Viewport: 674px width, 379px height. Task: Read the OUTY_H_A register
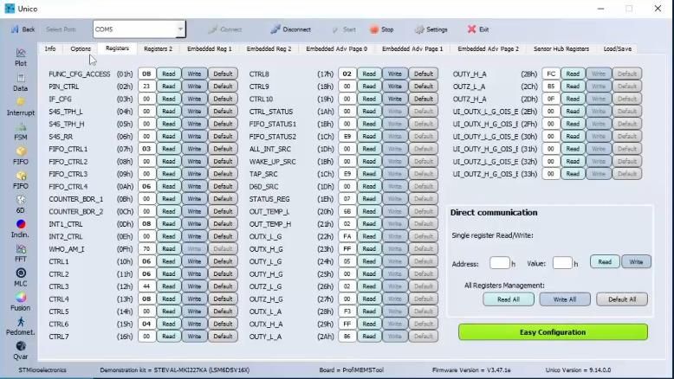click(573, 74)
